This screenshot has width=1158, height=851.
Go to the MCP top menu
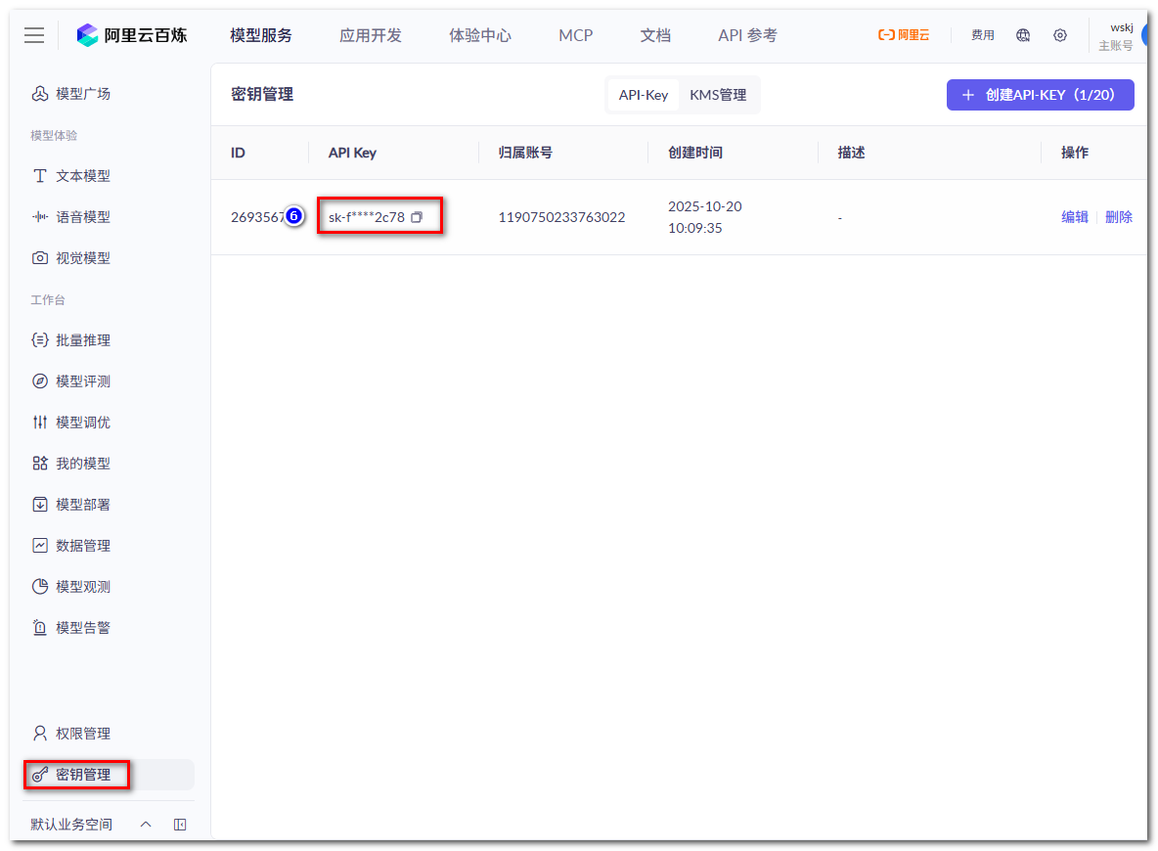click(576, 35)
